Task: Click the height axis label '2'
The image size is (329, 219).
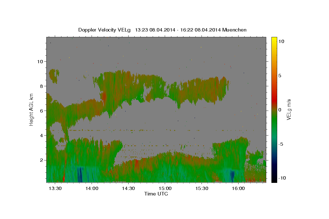Action: pyautogui.click(x=42, y=160)
